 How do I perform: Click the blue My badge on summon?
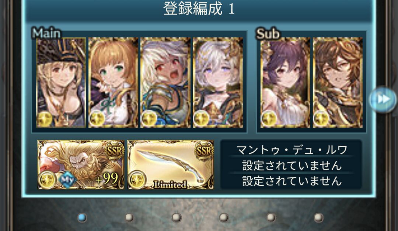click(67, 180)
